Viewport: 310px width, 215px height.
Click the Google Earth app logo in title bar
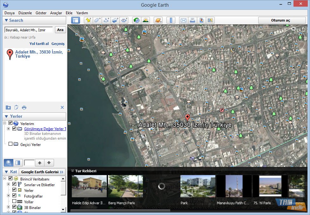click(x=6, y=5)
